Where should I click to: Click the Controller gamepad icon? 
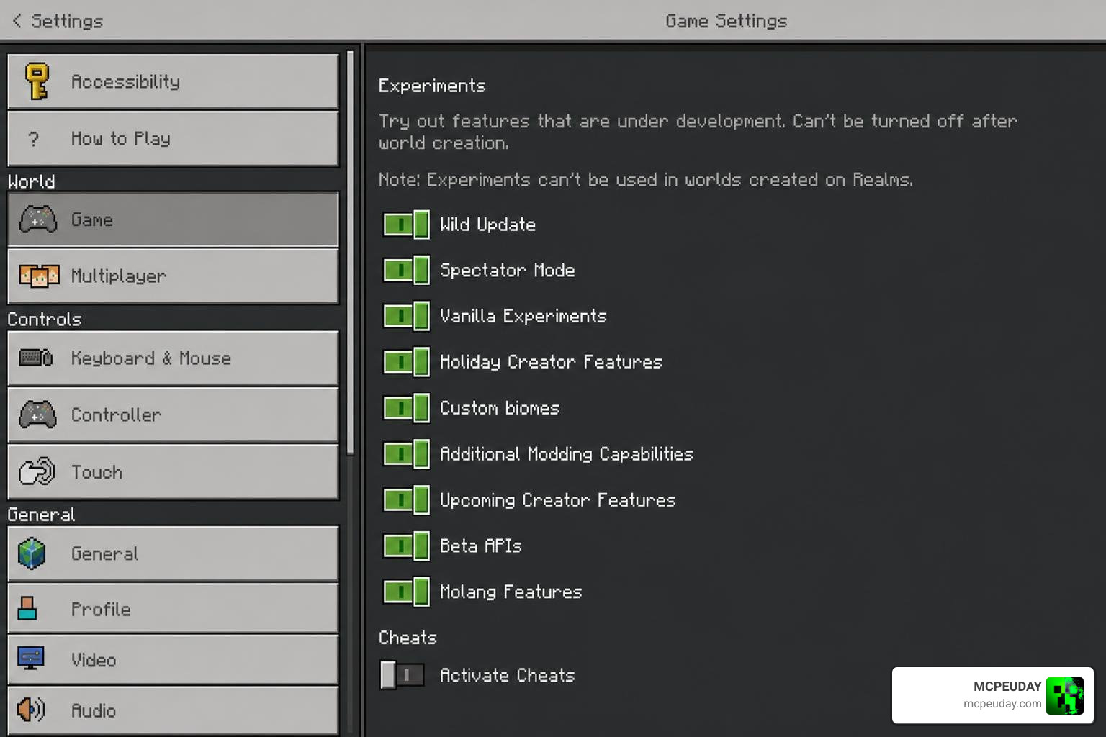37,415
